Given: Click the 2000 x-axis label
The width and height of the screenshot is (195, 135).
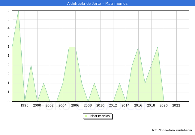Looking at the screenshot, I should (x=37, y=105).
